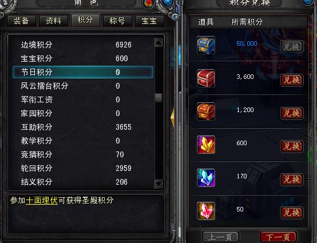Screen dimensions: 317x243
Task: Select the pink crystal item icon
Action: click(x=206, y=211)
